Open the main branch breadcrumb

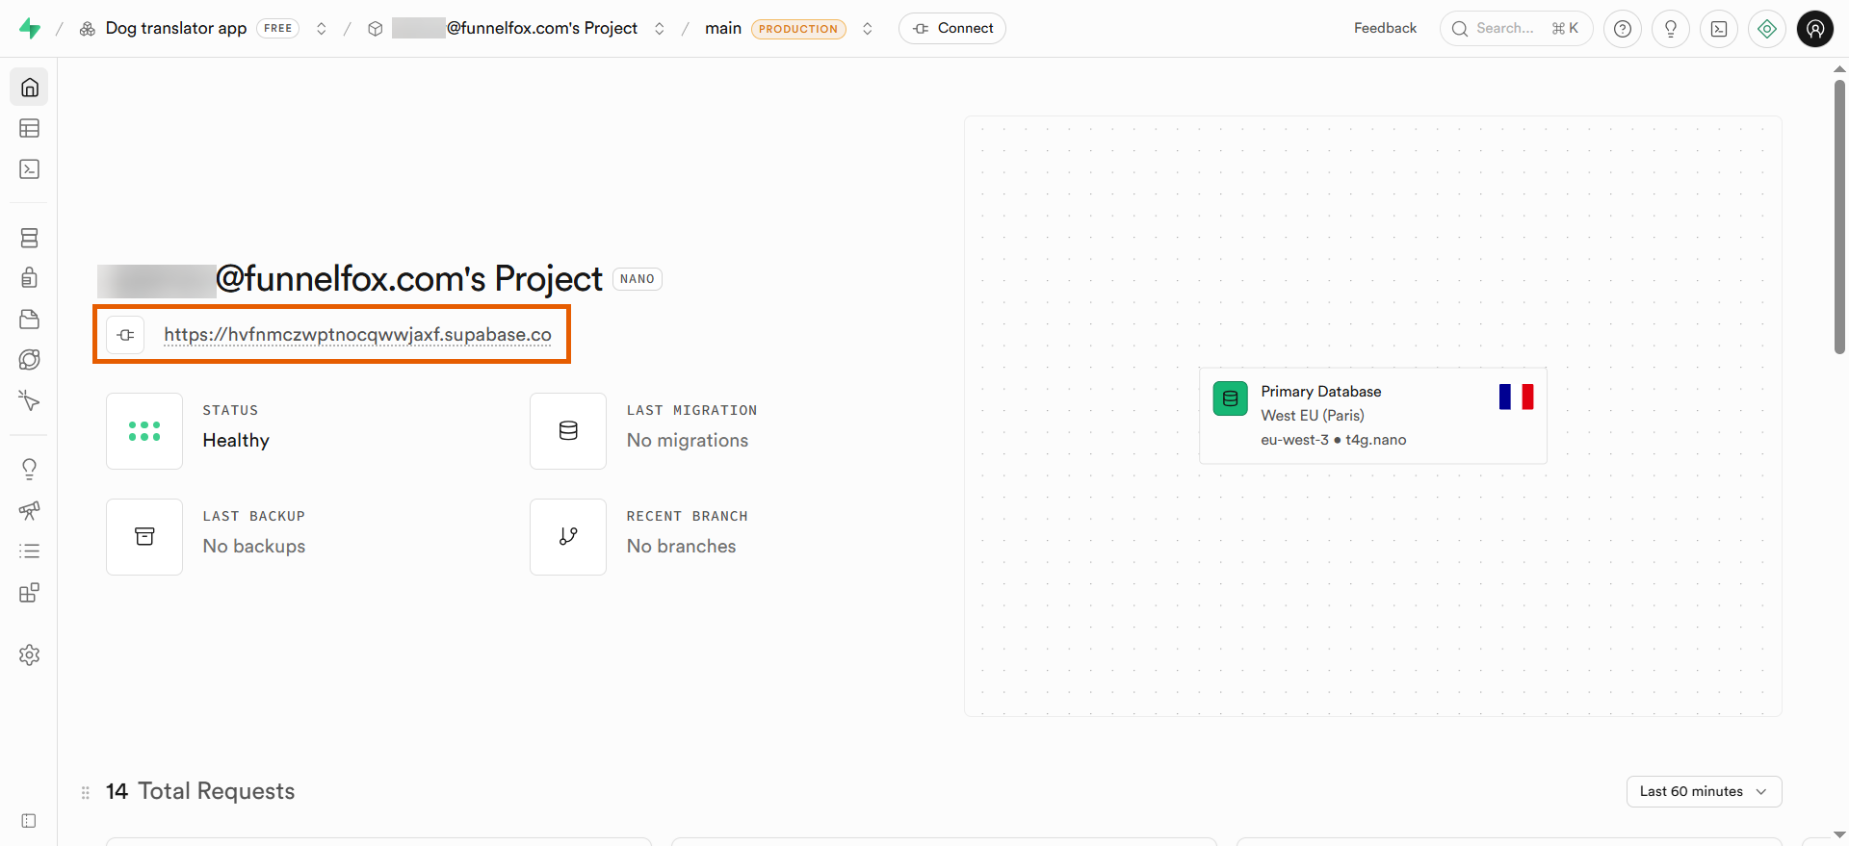tap(723, 29)
